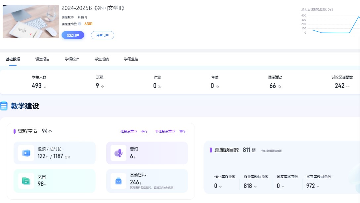The height and width of the screenshot is (203, 360).
Task: Switch to the 课堂报告 tab
Action: point(42,59)
